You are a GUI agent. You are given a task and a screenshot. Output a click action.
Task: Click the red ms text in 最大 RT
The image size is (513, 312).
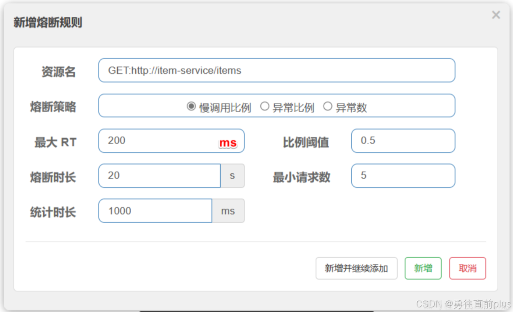(x=228, y=143)
